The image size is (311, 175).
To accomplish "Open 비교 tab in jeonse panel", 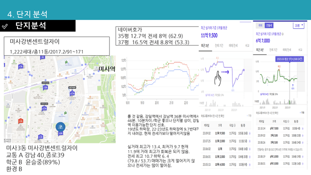I will tap(300, 50).
